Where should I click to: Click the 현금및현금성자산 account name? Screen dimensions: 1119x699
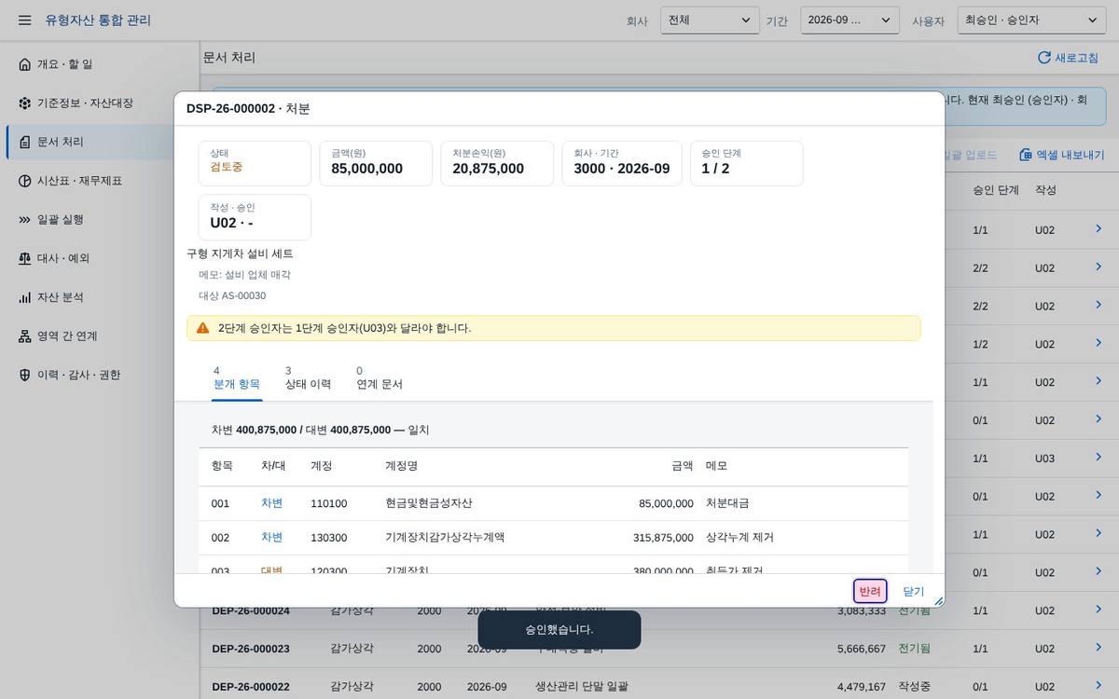pos(429,503)
